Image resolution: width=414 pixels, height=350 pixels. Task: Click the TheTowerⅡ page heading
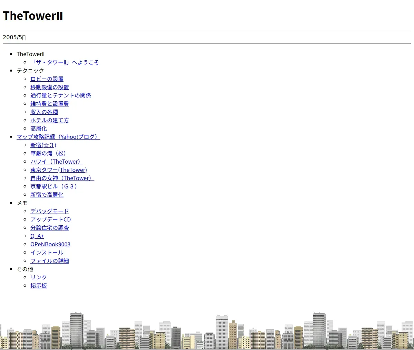coord(33,16)
